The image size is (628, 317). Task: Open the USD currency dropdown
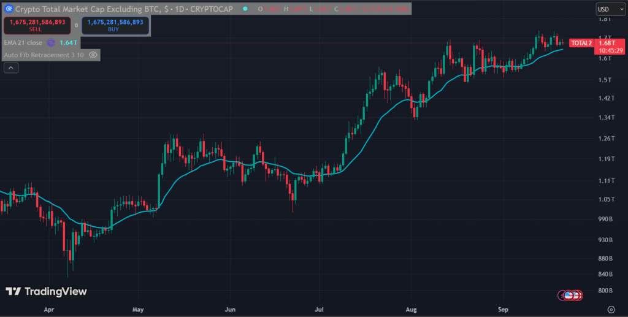610,9
